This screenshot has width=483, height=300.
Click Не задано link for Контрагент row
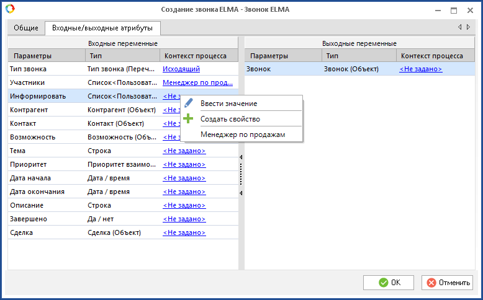[x=171, y=110]
